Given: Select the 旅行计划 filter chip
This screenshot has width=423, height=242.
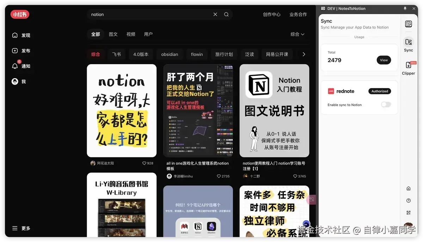Looking at the screenshot, I should pyautogui.click(x=224, y=54).
